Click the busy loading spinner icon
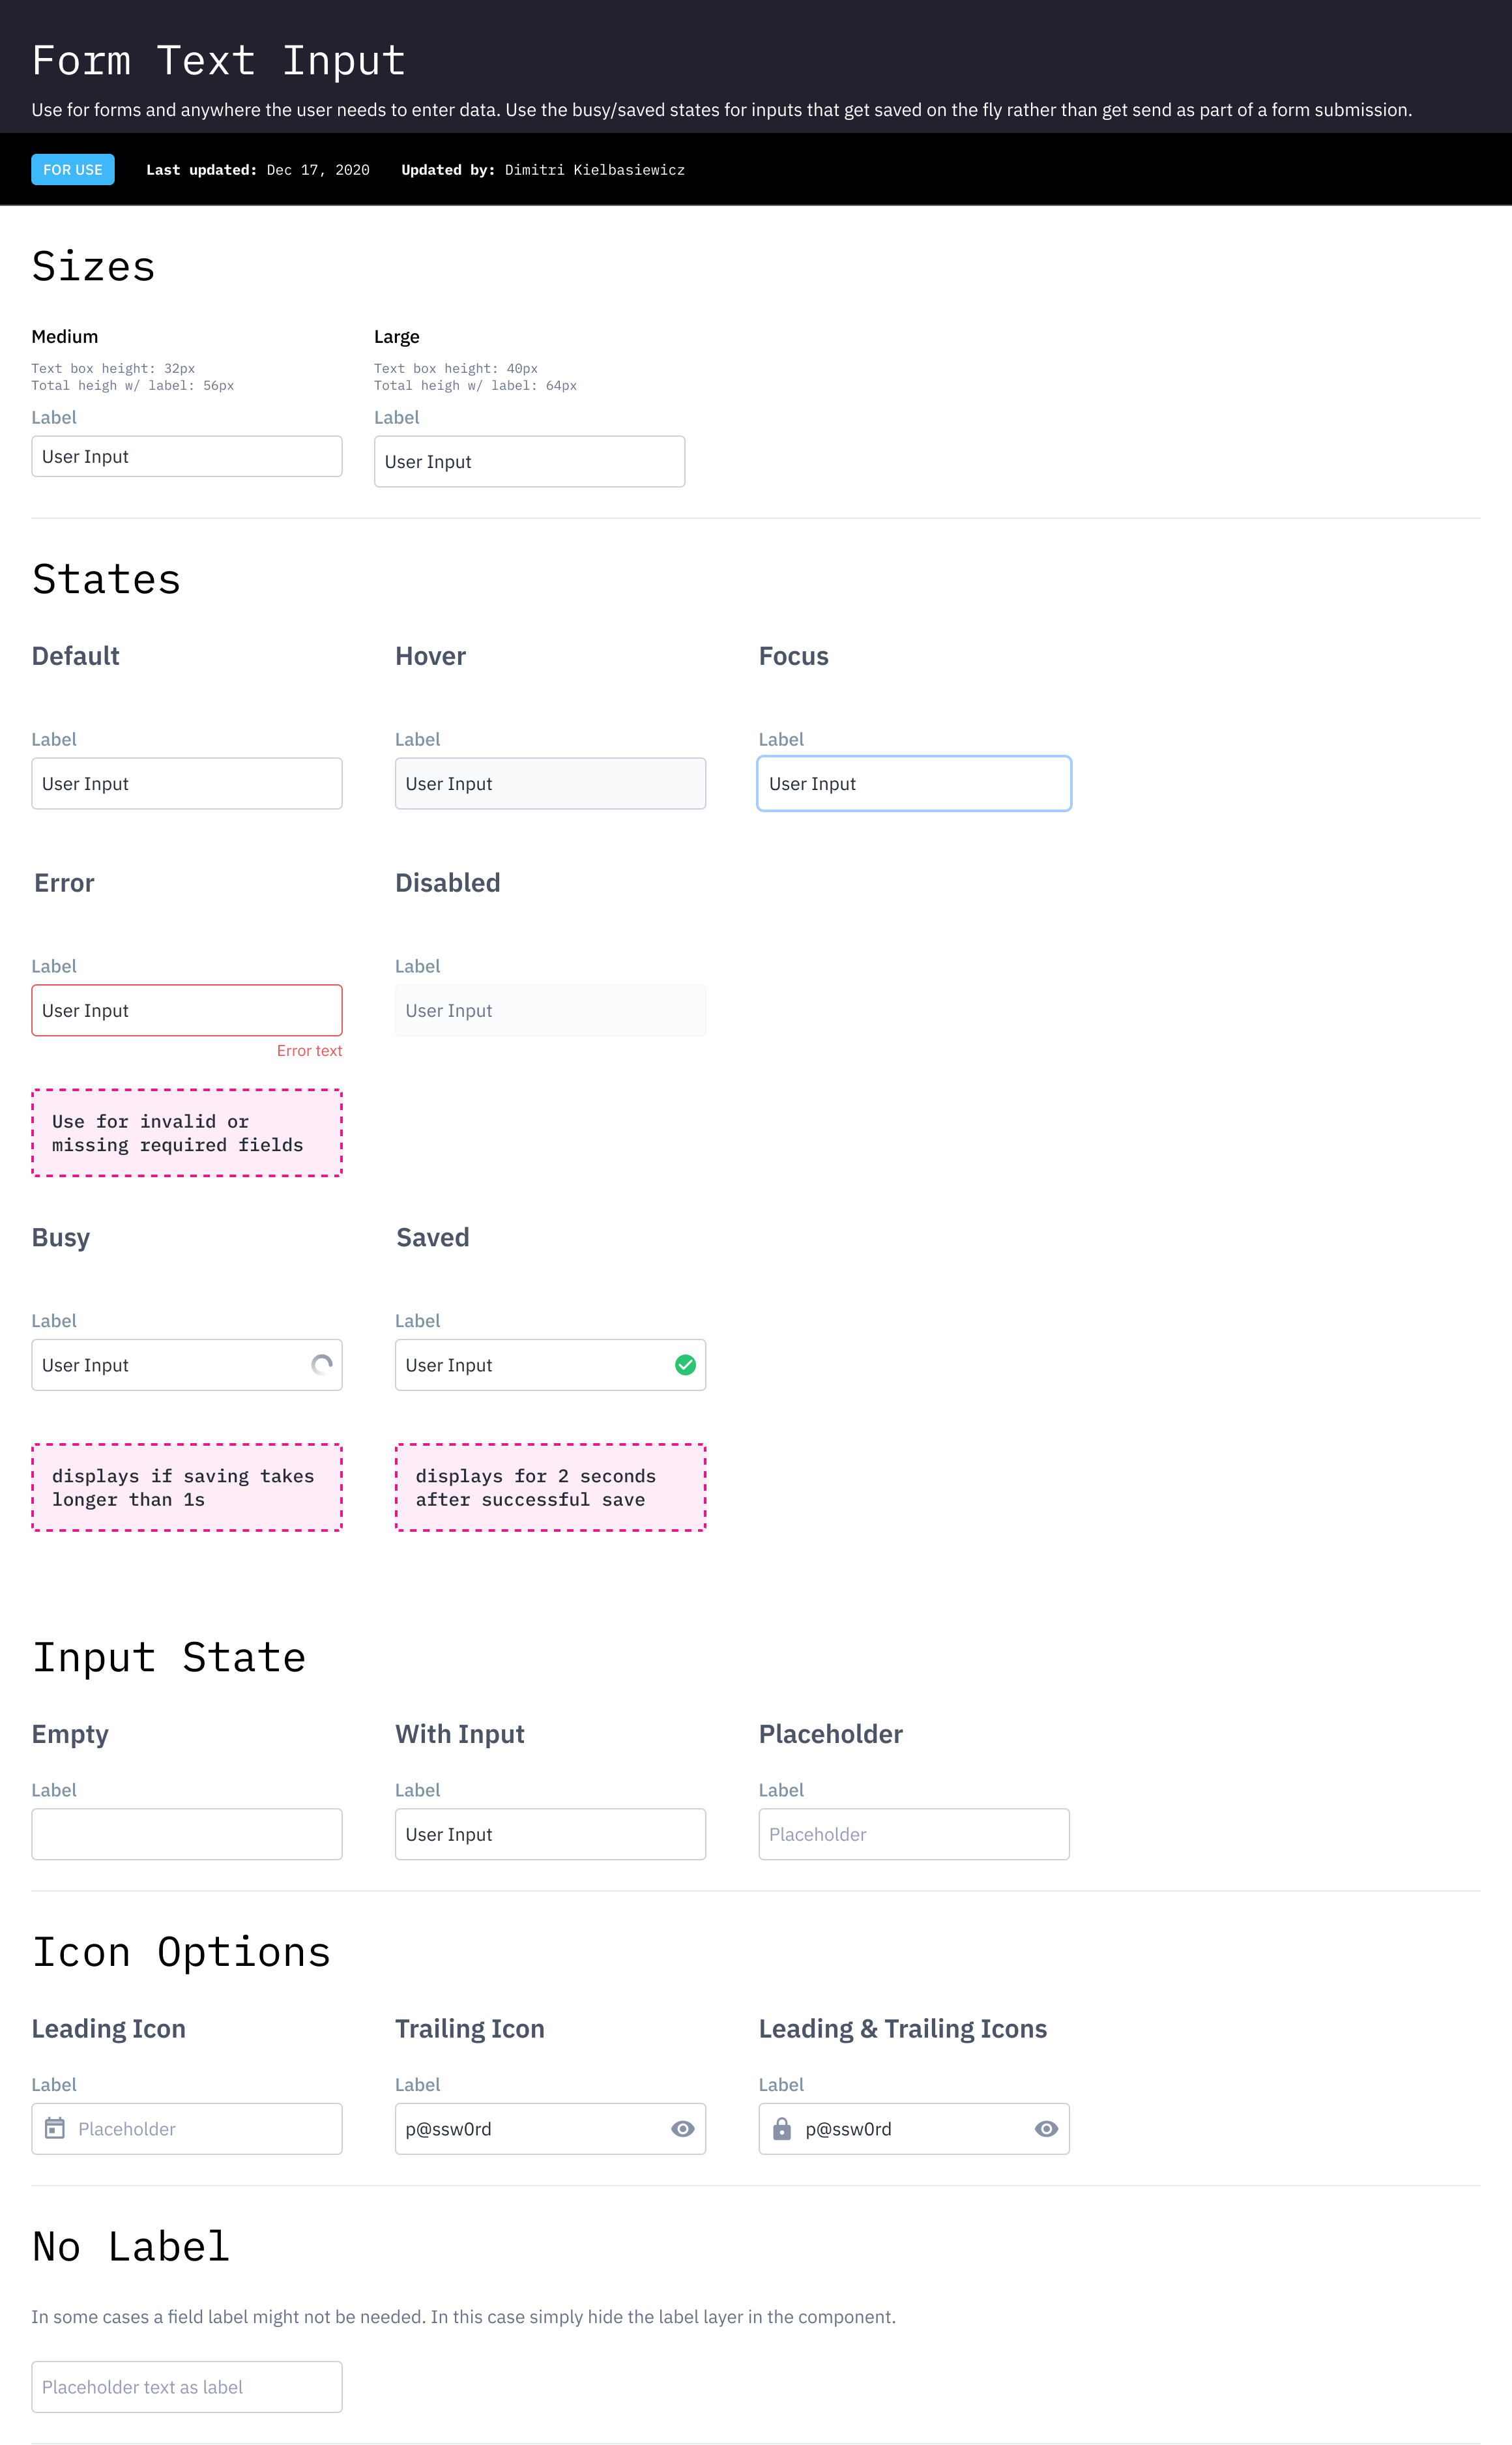1512x2445 pixels. 321,1364
